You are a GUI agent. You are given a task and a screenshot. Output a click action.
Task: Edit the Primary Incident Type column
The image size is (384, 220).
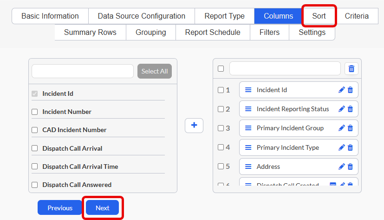coord(341,147)
